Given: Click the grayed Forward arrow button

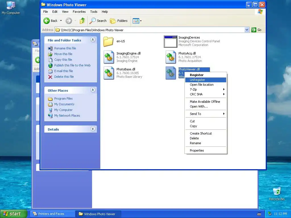Looking at the screenshot, I should pos(69,21).
